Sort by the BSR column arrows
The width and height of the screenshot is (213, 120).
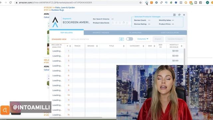[154, 46]
